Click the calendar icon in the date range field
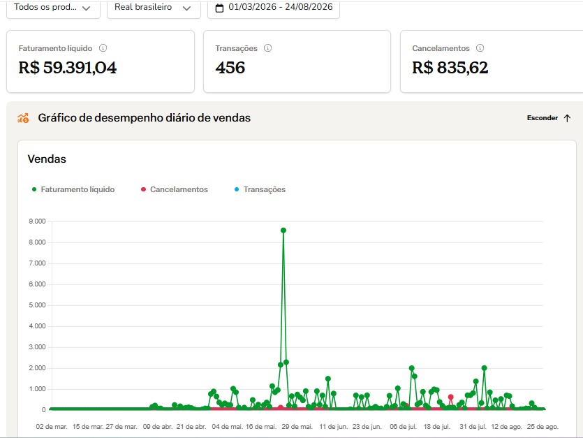This screenshot has height=438, width=583. point(220,8)
